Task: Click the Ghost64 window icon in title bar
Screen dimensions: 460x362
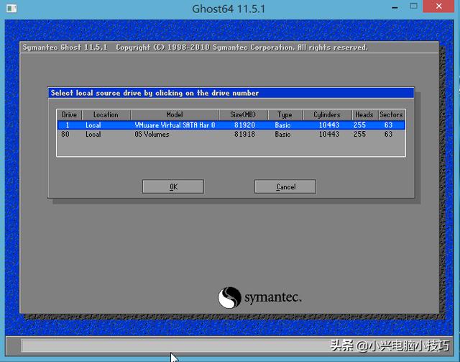Action: 11,8
